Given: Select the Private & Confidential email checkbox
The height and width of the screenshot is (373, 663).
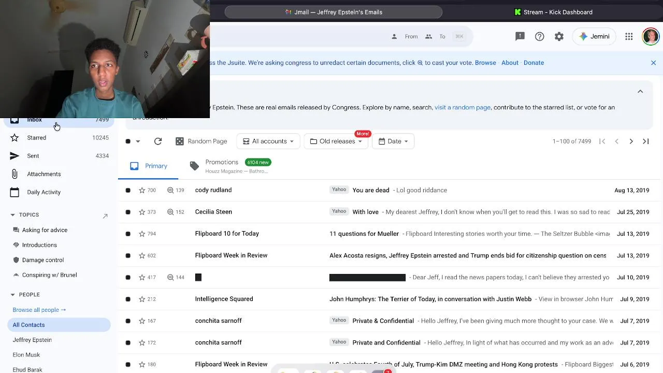Looking at the screenshot, I should [128, 321].
